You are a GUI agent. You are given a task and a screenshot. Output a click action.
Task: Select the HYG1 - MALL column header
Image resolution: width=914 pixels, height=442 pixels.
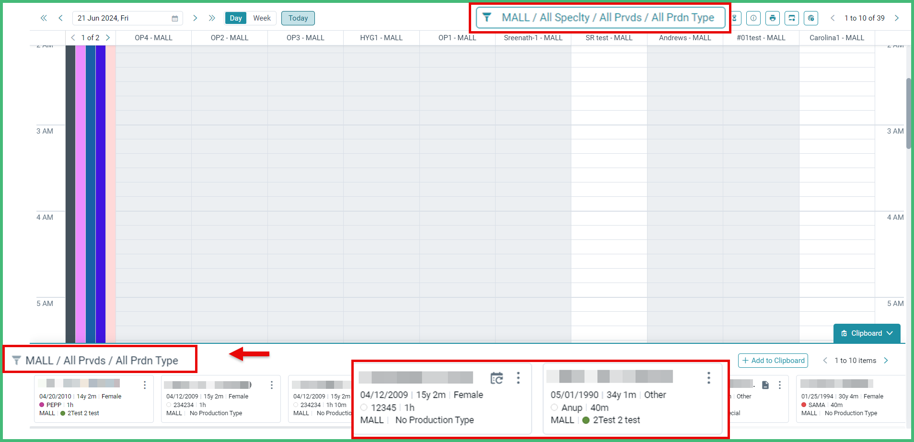click(x=381, y=37)
